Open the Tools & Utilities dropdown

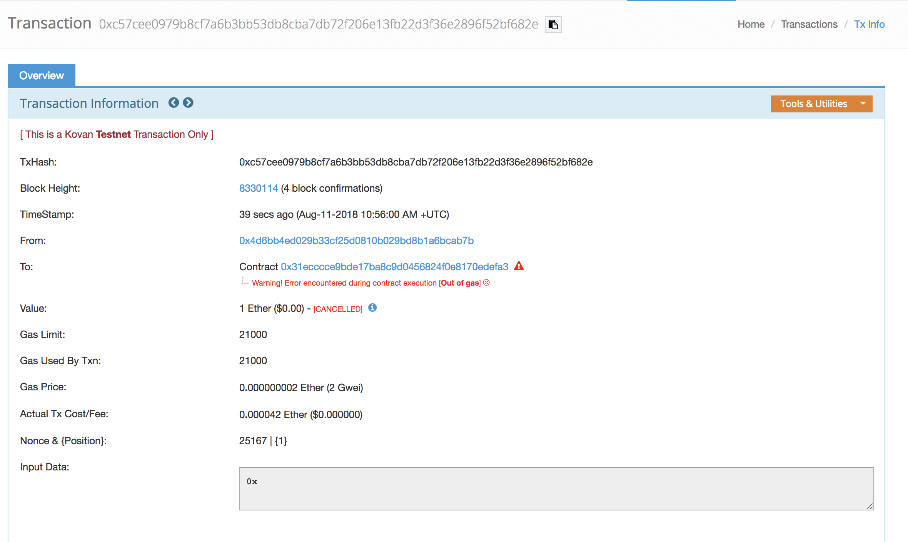814,104
